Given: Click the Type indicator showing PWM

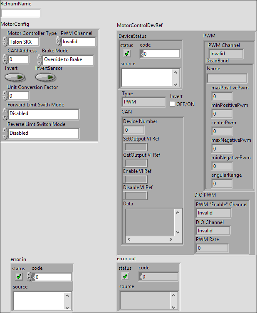Looking at the screenshot, I should pyautogui.click(x=144, y=102).
